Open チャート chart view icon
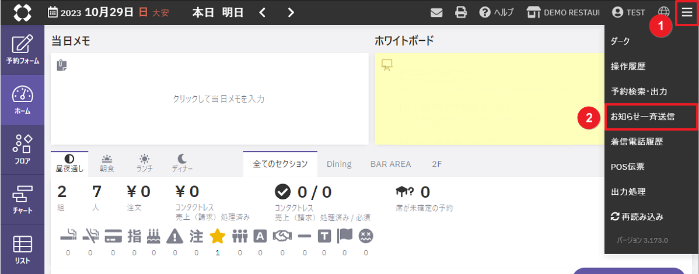Screen dimensions: 699x274 [x=22, y=199]
